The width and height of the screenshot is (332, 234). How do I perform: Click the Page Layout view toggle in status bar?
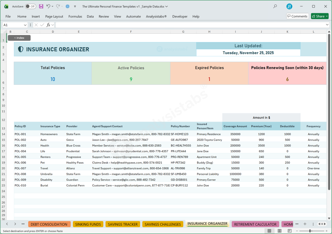[279, 231]
